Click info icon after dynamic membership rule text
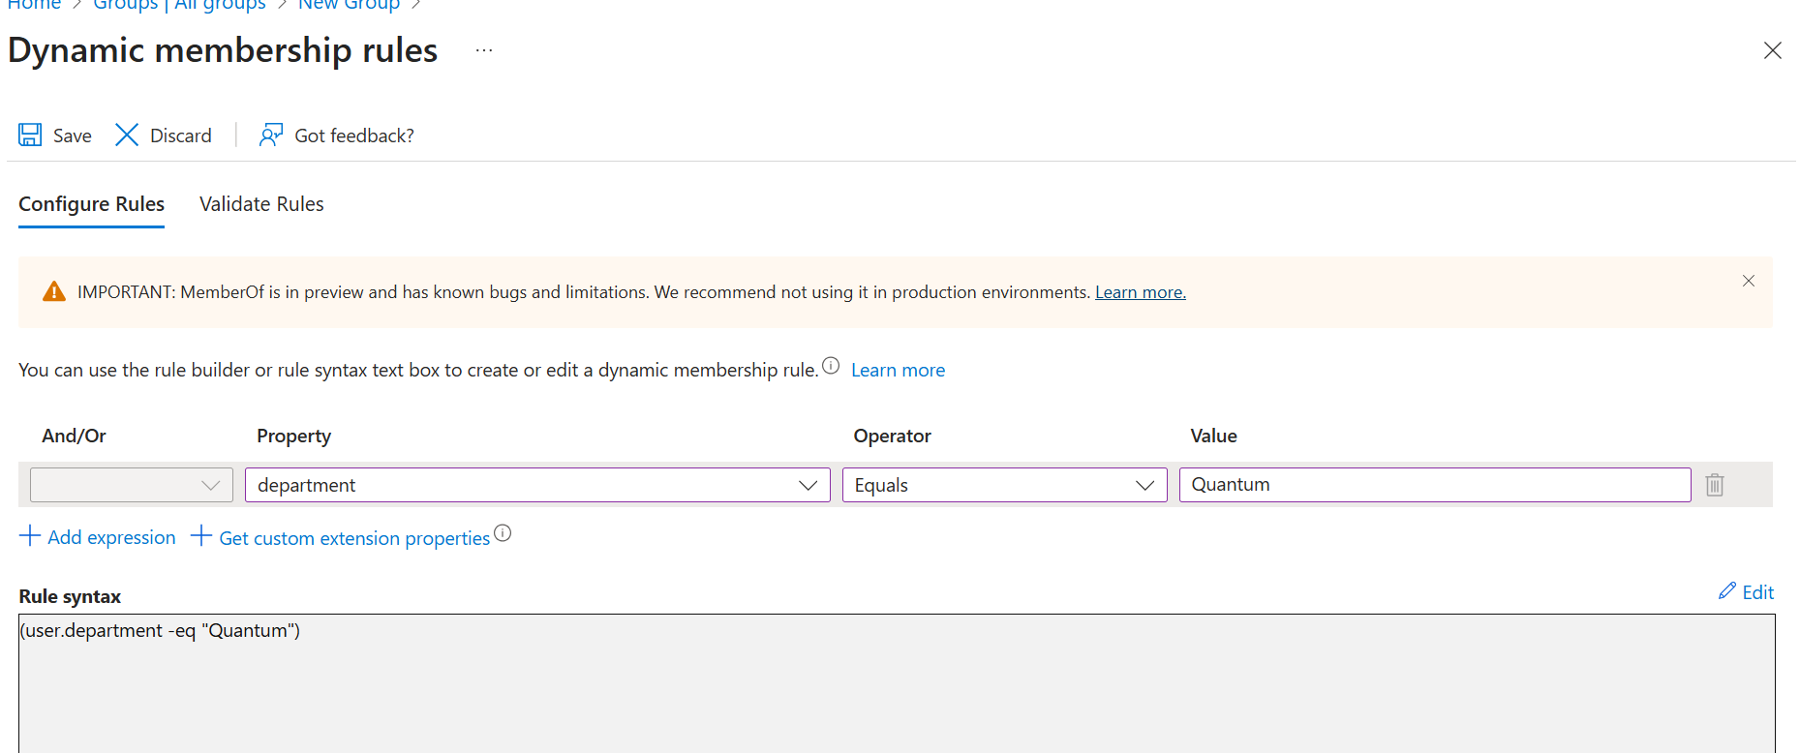This screenshot has width=1800, height=753. point(831,366)
